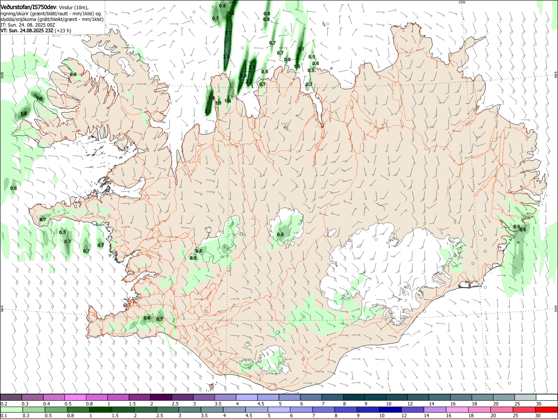Select the darkest purple swatch labeled 2 in upper row

(161, 397)
